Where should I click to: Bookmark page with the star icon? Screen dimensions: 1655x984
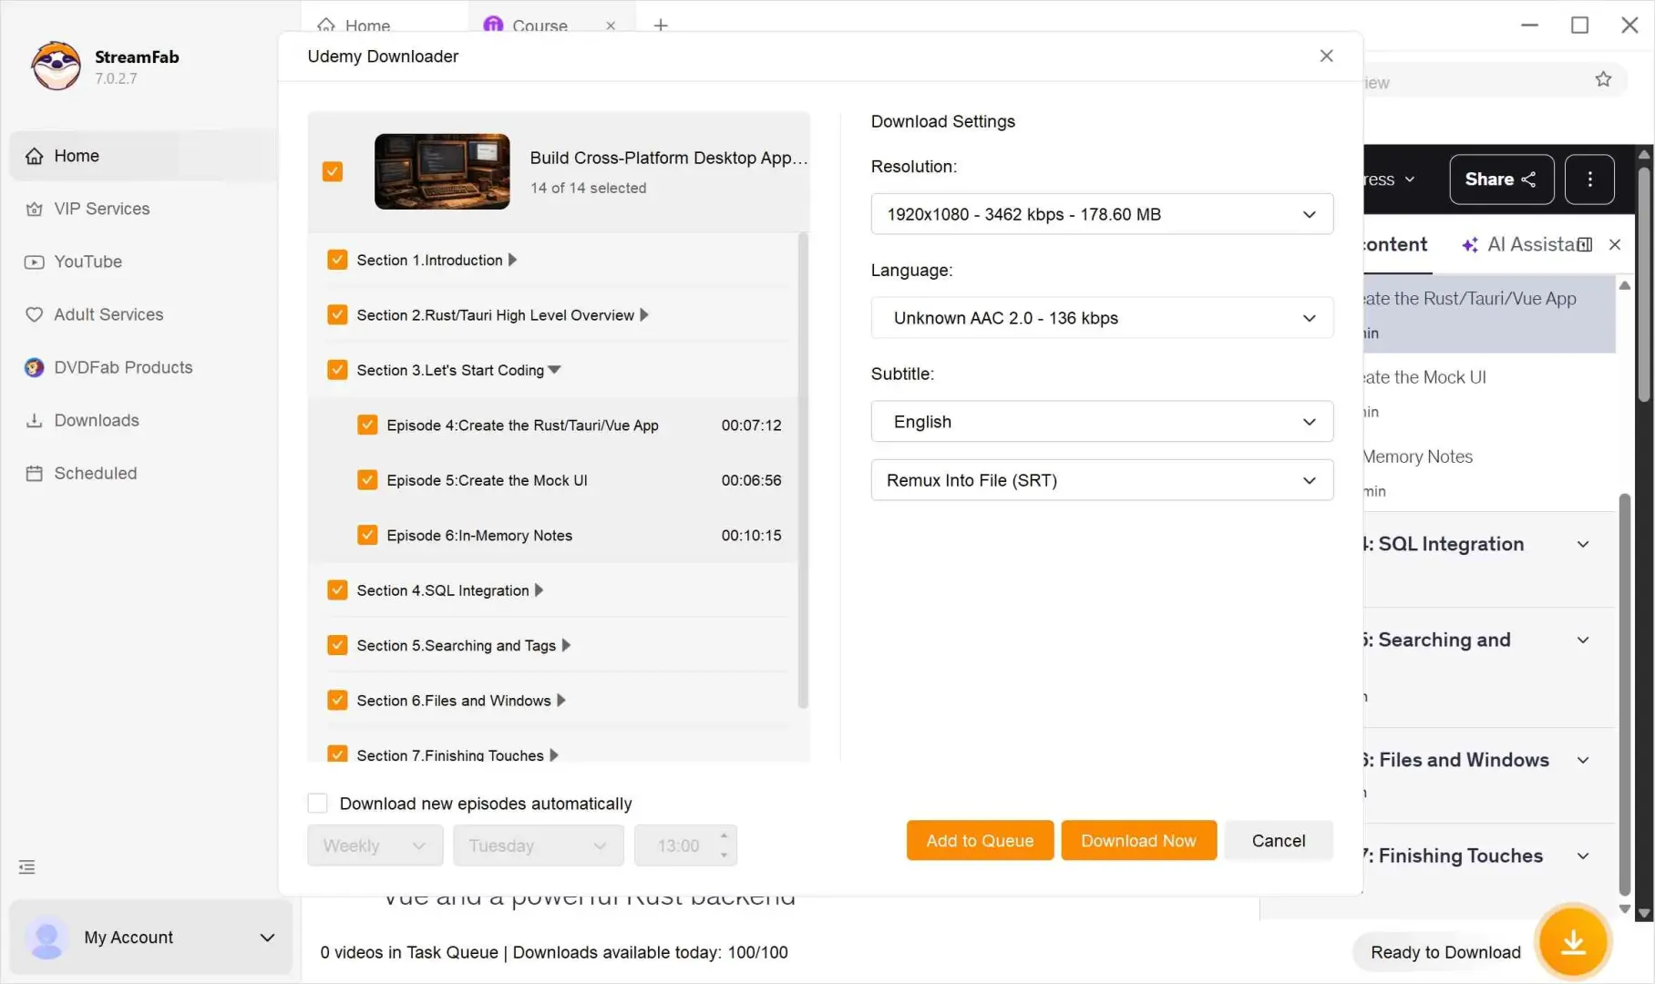click(x=1603, y=79)
